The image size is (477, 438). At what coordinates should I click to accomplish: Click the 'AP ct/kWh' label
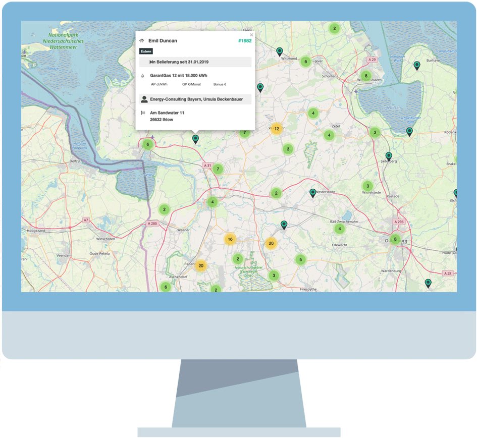pyautogui.click(x=159, y=84)
